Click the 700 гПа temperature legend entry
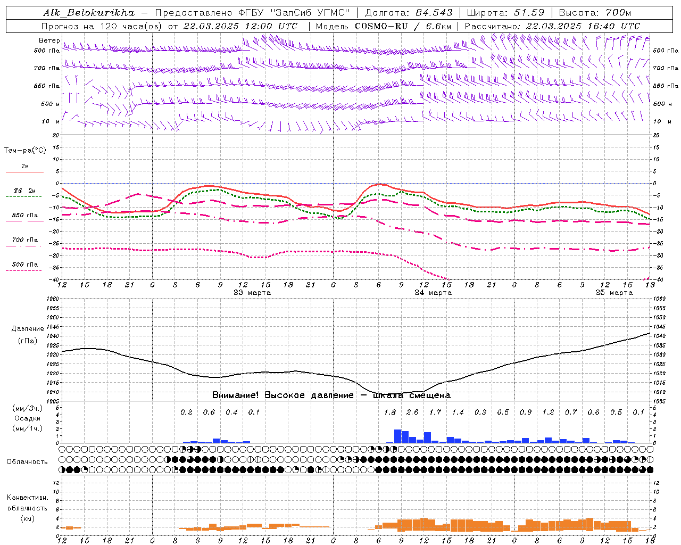 pyautogui.click(x=25, y=240)
